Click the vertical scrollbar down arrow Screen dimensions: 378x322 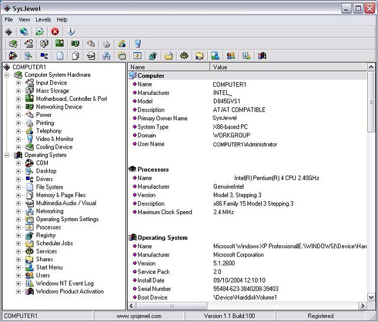pos(372,298)
